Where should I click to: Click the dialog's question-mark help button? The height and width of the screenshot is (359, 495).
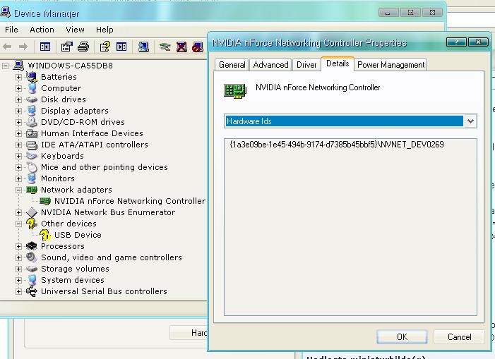pos(456,42)
